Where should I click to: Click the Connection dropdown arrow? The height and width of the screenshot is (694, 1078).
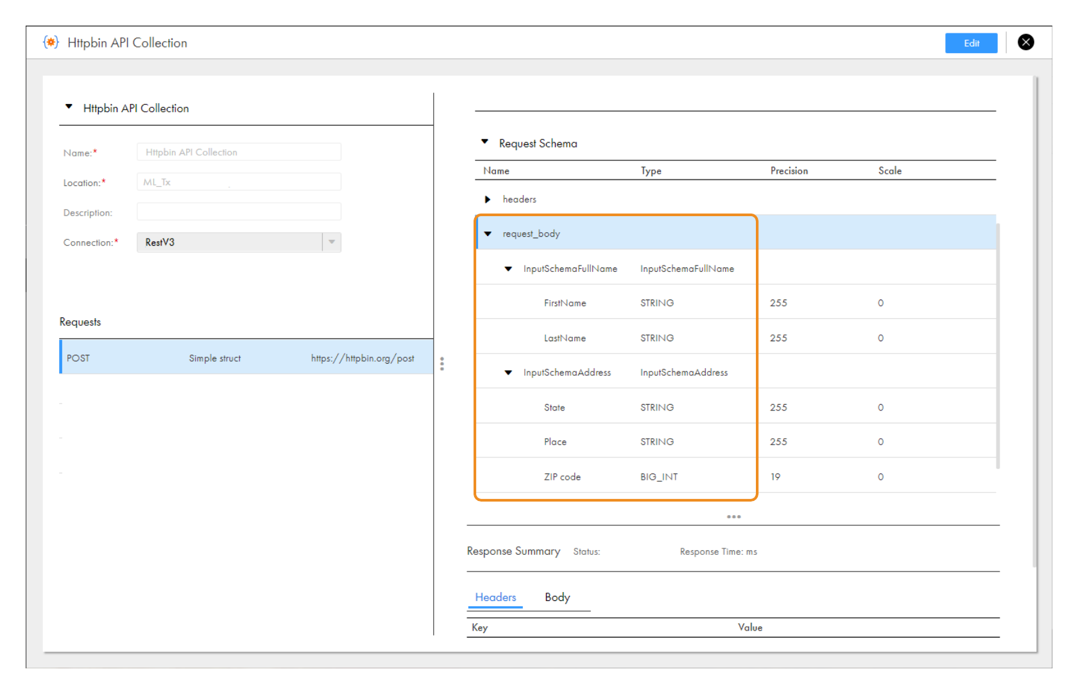point(332,242)
